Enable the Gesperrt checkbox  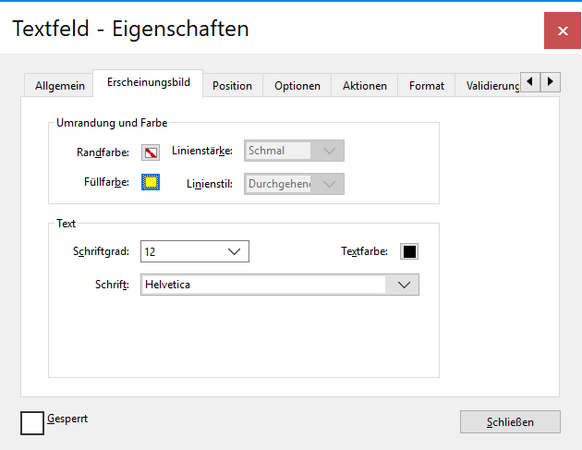tap(32, 423)
